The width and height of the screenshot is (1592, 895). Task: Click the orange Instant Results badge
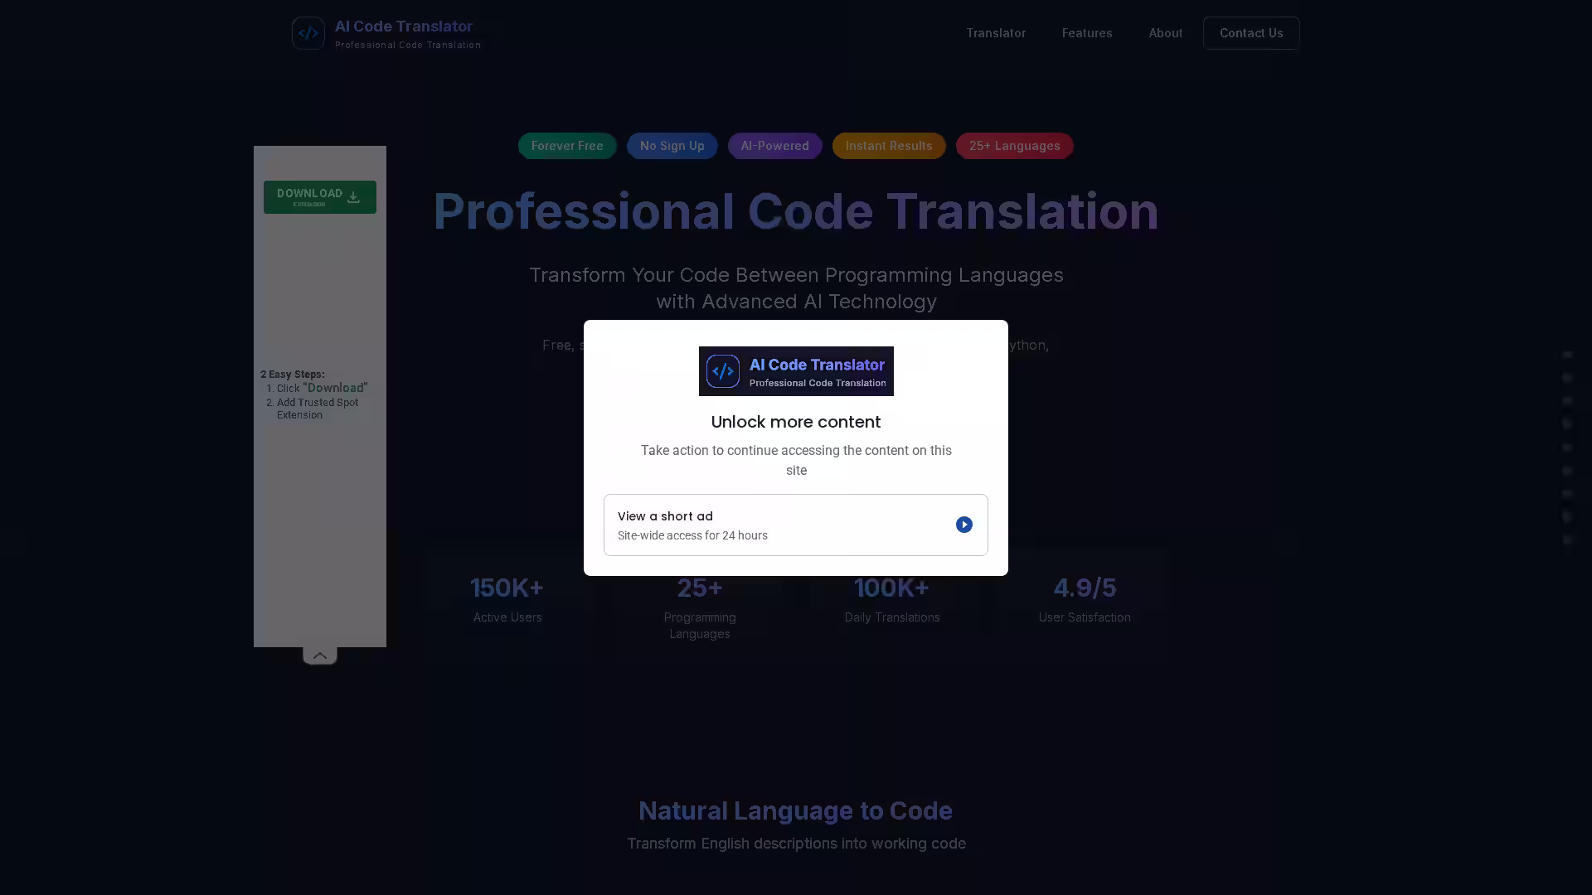pos(888,146)
